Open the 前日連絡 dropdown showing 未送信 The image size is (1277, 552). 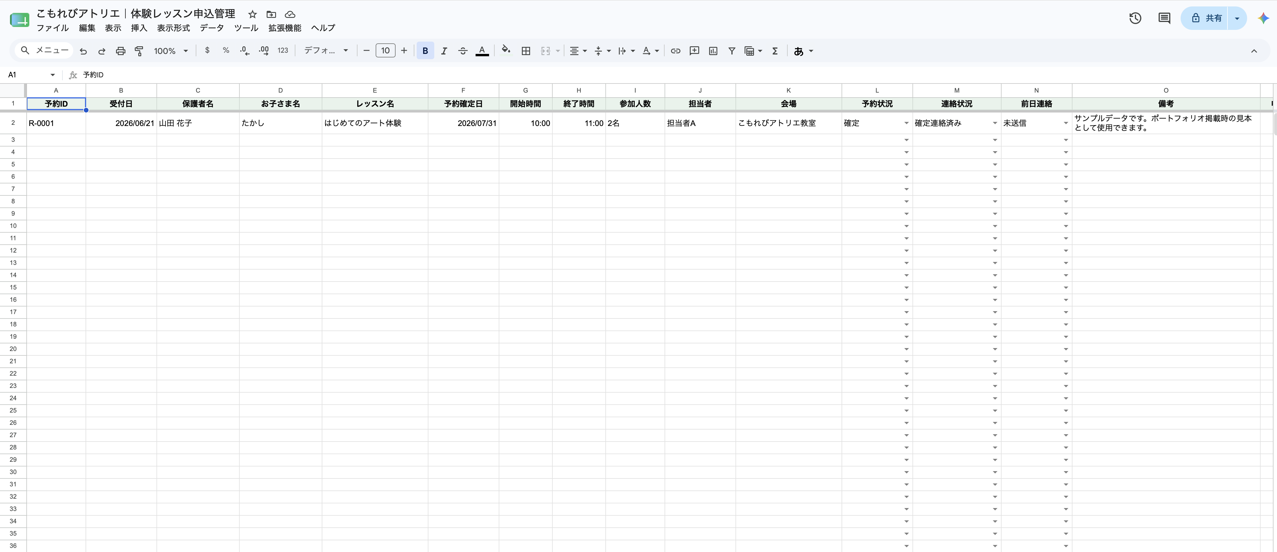1065,123
